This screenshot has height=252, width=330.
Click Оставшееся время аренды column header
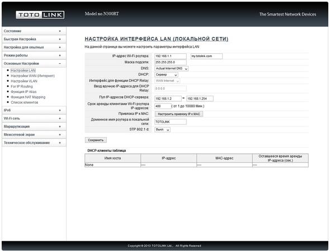(280, 158)
